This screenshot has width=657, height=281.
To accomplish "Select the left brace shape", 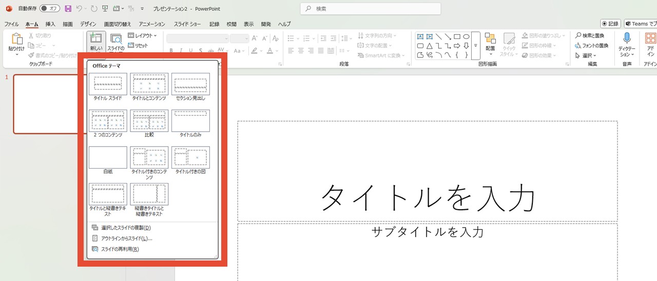I will 457,55.
